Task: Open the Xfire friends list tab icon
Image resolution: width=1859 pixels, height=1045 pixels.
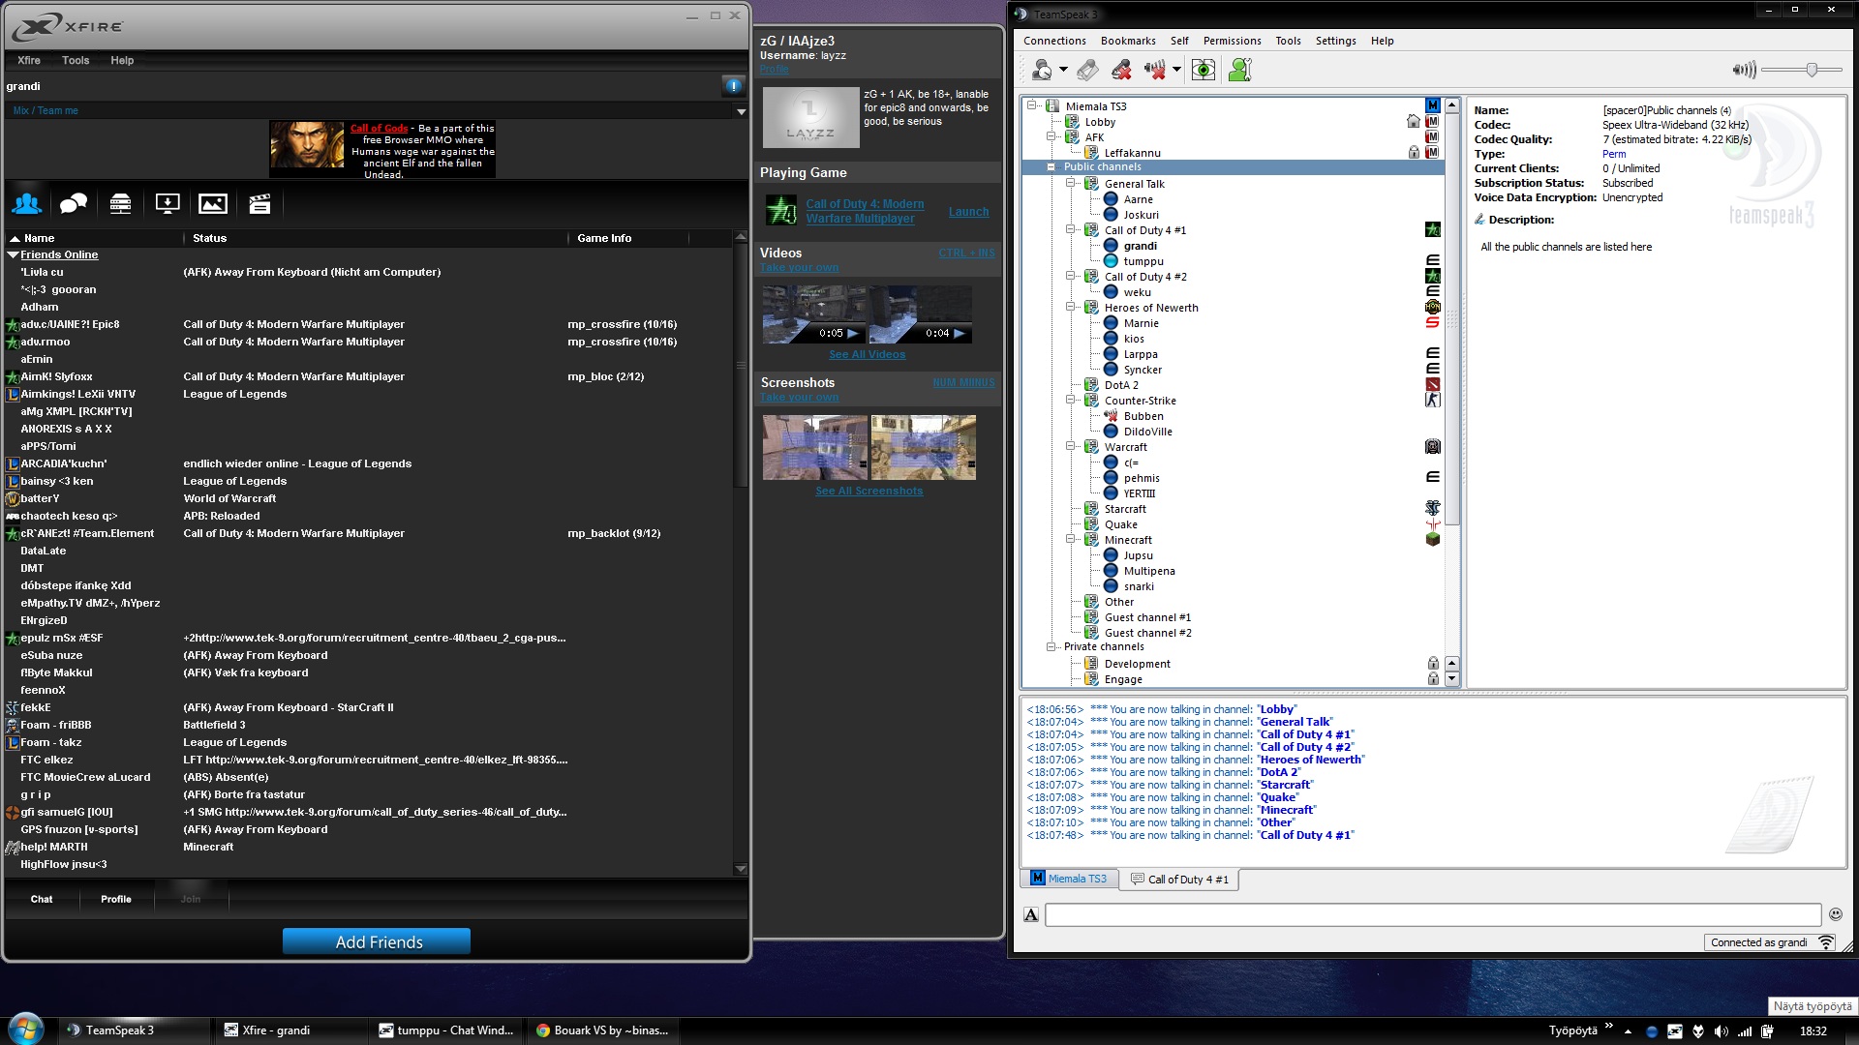Action: click(27, 203)
